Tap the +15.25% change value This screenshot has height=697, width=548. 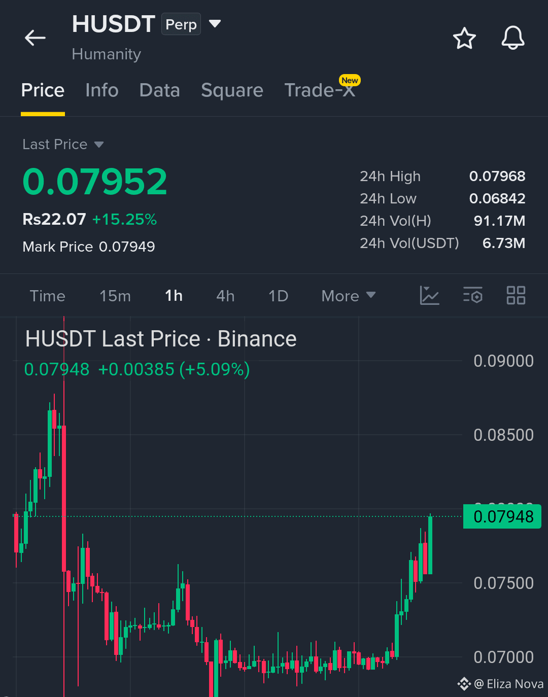click(124, 219)
